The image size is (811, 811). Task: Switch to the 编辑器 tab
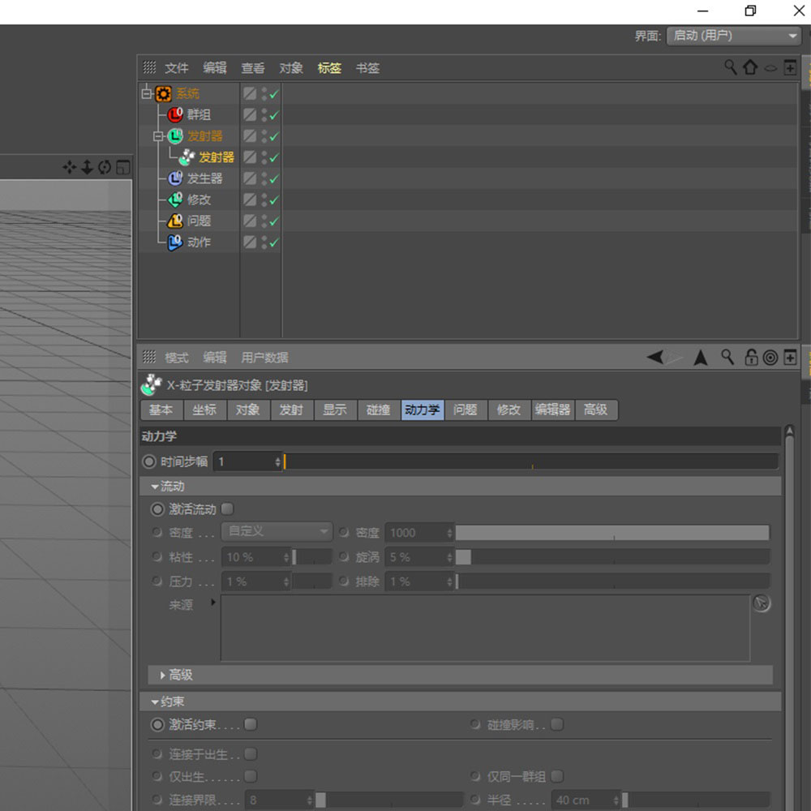pyautogui.click(x=552, y=410)
